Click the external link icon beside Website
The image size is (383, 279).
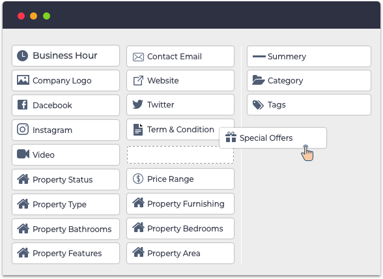pos(138,80)
